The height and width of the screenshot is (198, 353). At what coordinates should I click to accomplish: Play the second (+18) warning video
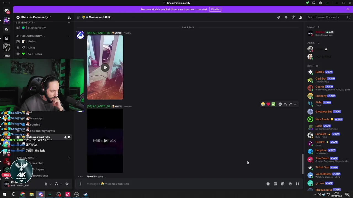105,141
